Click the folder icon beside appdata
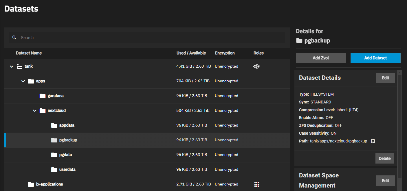Image resolution: width=407 pixels, height=191 pixels. point(54,125)
